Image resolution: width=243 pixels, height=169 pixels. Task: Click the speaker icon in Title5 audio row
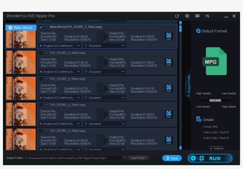[41, 123]
